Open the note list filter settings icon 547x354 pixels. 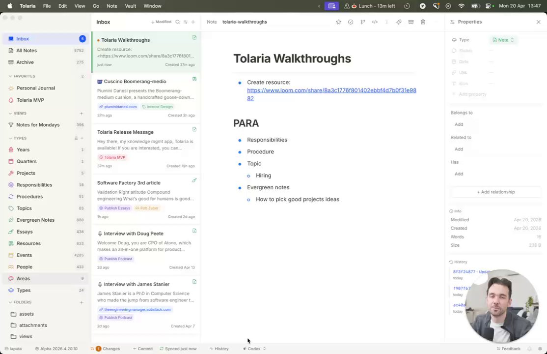click(x=185, y=22)
